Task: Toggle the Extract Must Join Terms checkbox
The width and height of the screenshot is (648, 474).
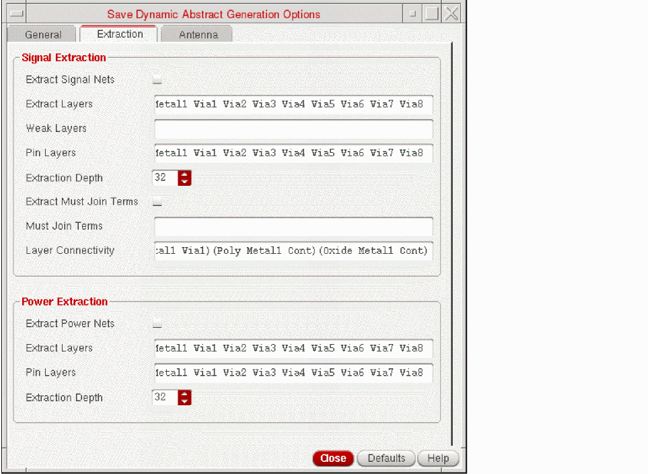Action: point(157,201)
